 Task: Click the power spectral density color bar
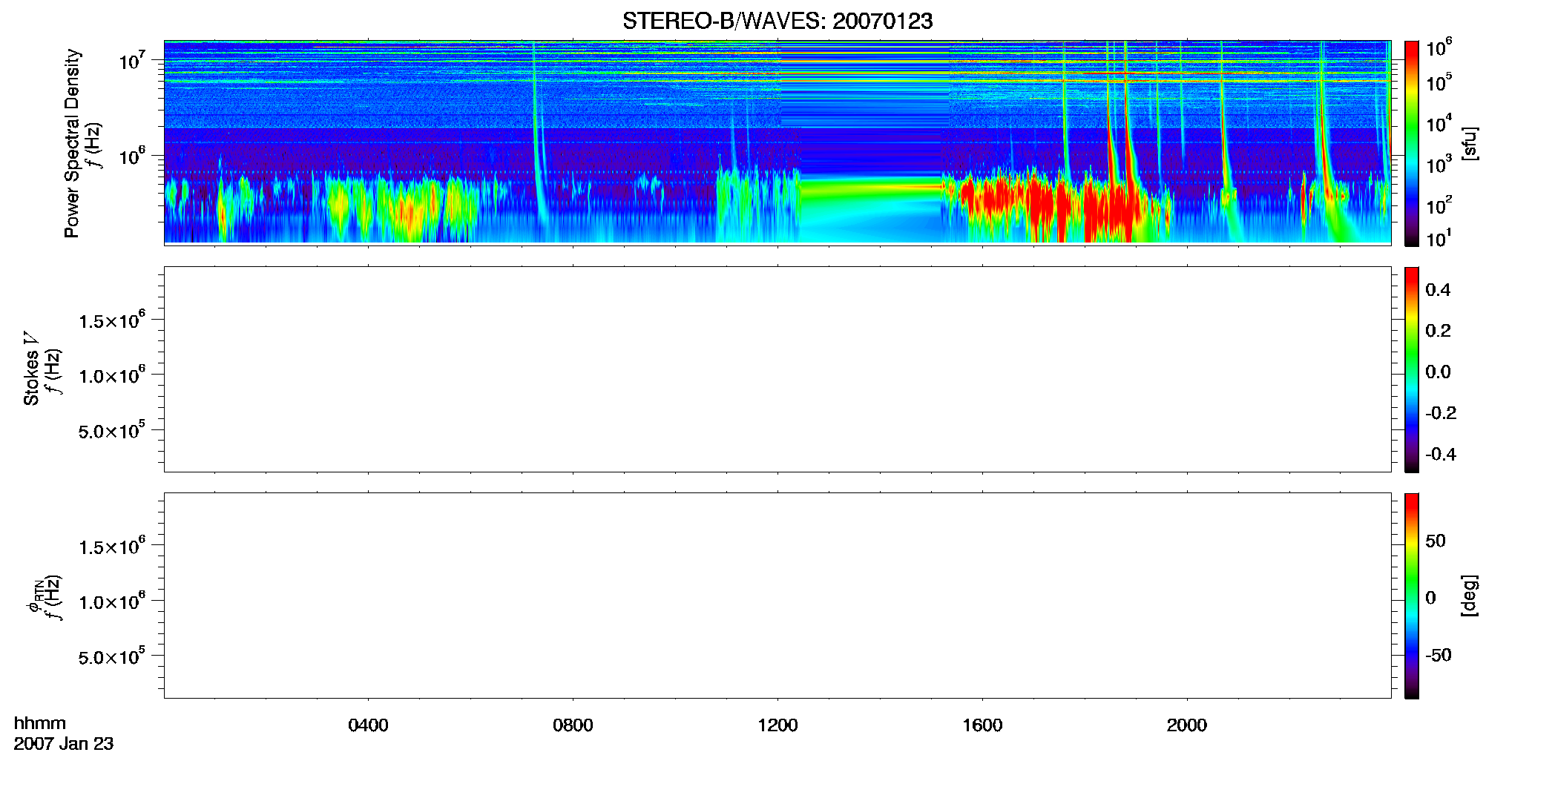click(1412, 143)
